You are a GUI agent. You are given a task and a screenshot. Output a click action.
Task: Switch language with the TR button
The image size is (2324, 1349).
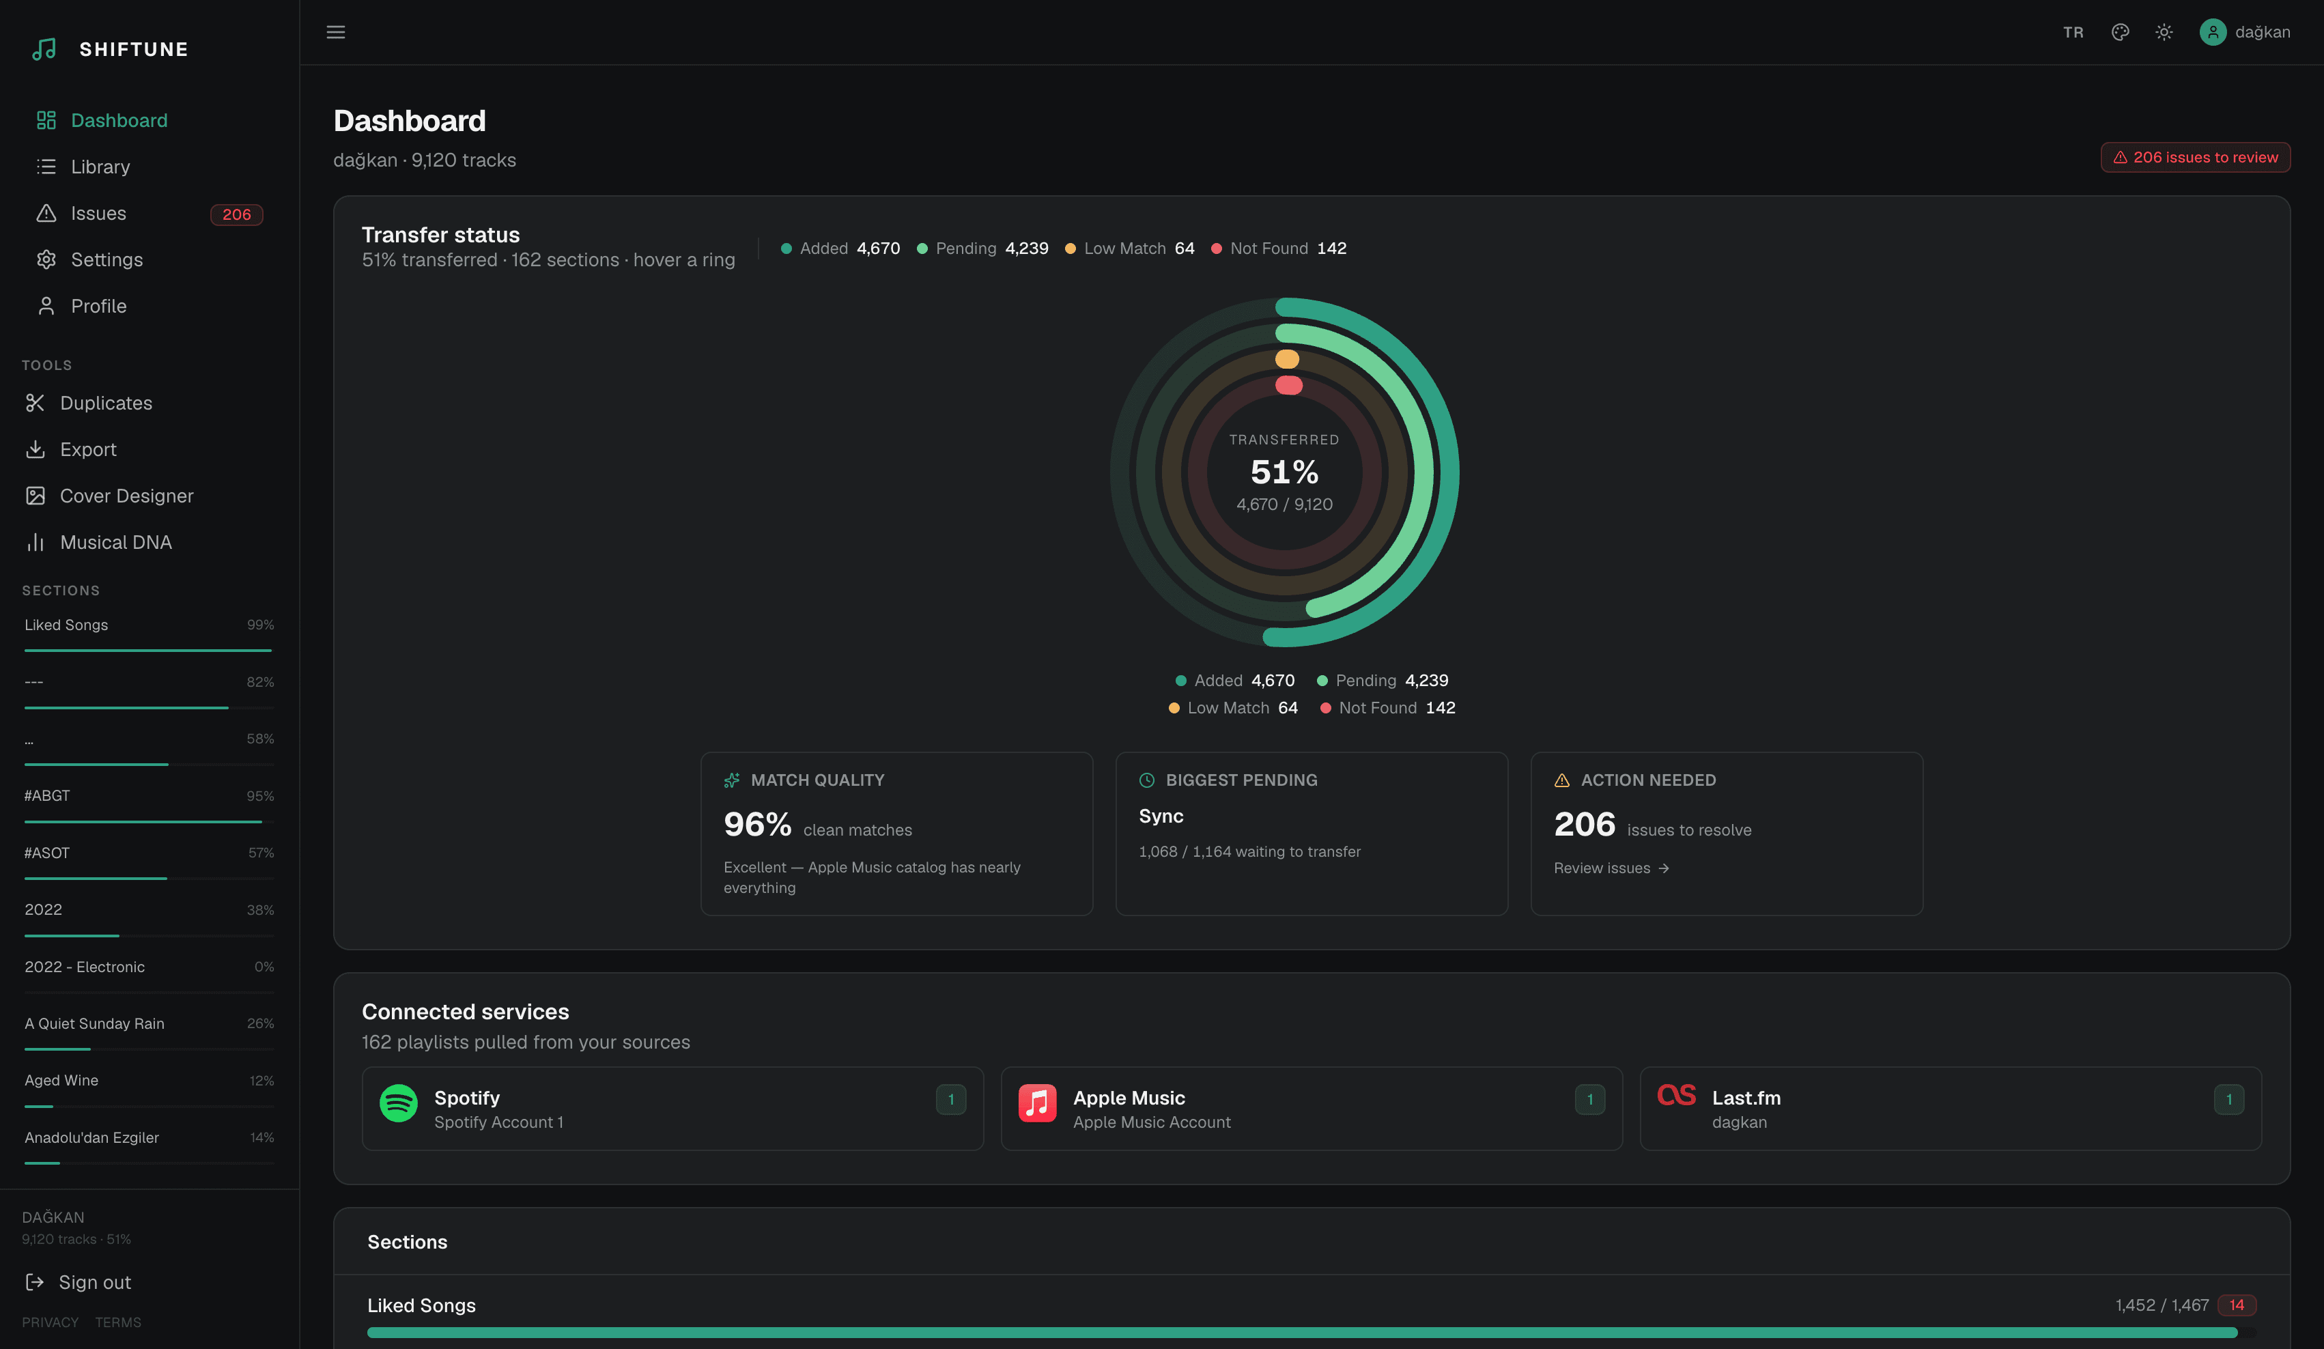tap(2073, 32)
